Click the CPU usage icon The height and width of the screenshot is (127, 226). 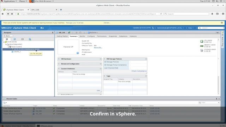coord(202,42)
